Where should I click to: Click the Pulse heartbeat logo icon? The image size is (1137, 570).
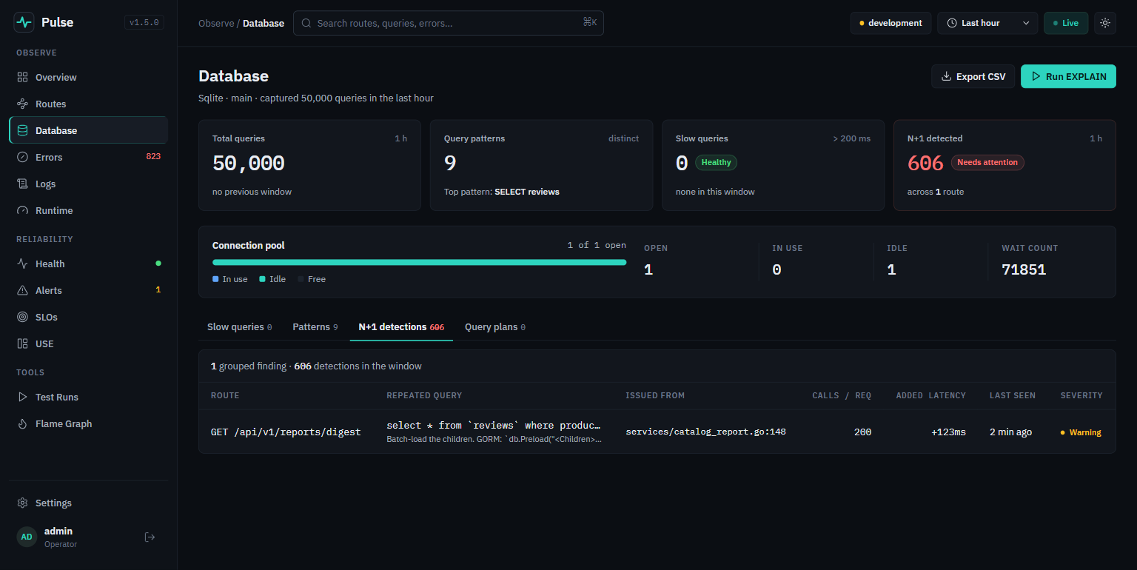pos(24,22)
